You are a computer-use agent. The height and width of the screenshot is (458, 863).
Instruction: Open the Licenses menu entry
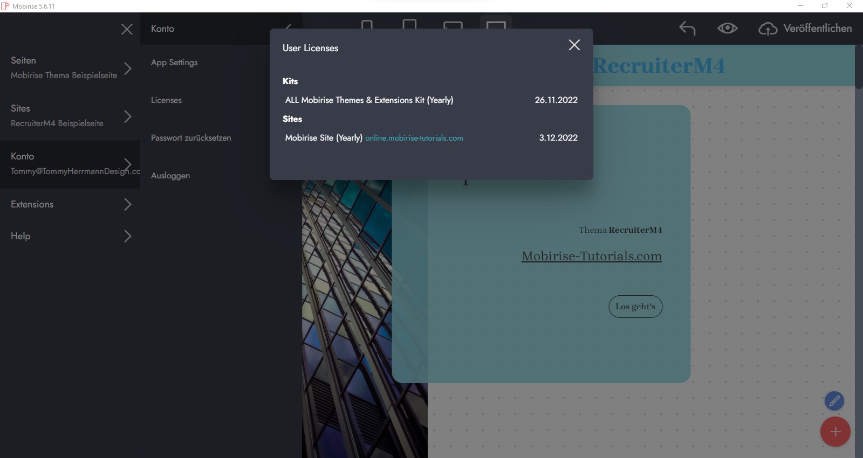click(x=166, y=100)
